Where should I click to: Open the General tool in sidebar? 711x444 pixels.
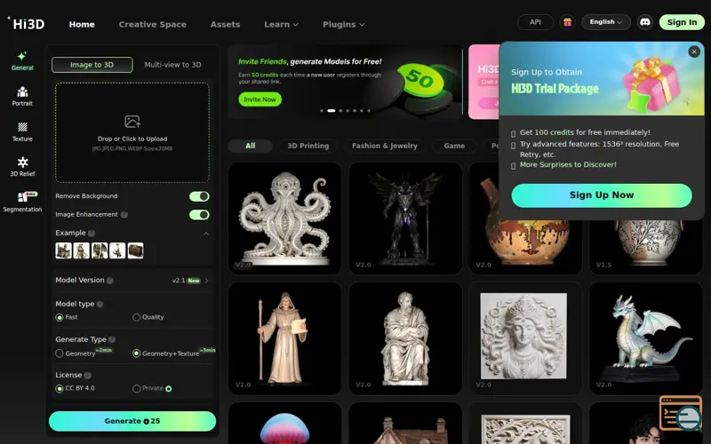pyautogui.click(x=22, y=60)
